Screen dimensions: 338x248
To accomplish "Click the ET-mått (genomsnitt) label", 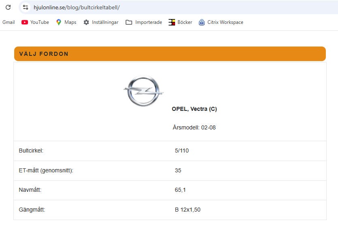I will click(46, 170).
